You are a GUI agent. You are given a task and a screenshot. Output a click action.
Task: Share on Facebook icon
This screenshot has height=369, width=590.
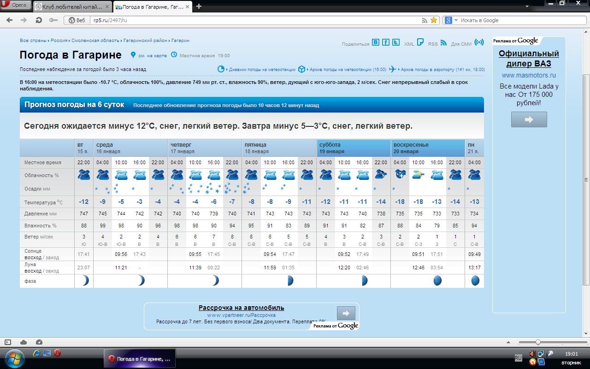[x=386, y=42]
